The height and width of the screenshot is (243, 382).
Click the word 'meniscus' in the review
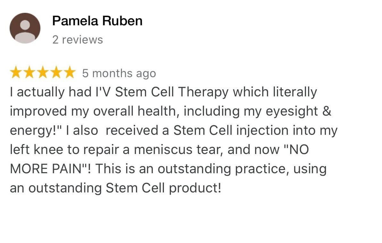(x=163, y=150)
